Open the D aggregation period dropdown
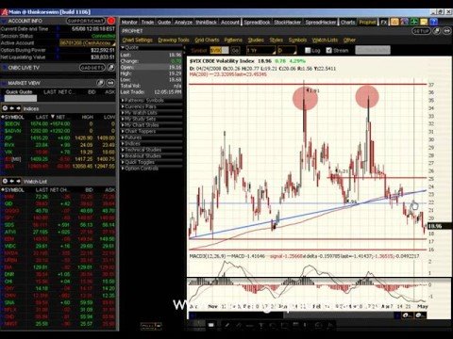 point(287,50)
